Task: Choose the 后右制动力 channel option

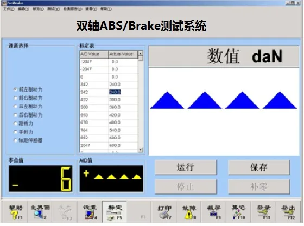Action: (15, 115)
